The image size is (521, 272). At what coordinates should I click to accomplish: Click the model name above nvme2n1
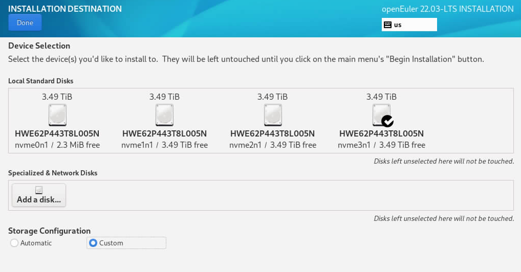tap(272, 133)
